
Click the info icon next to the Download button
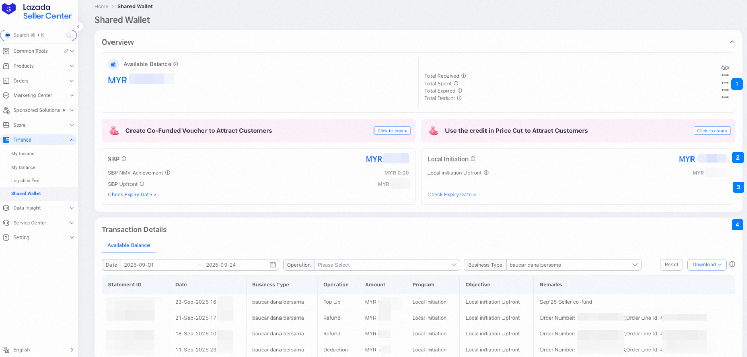click(x=732, y=265)
